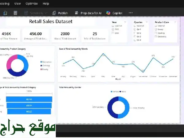Check Select all in the Year slicer
The width and height of the screenshot is (184, 138).
coord(113,26)
